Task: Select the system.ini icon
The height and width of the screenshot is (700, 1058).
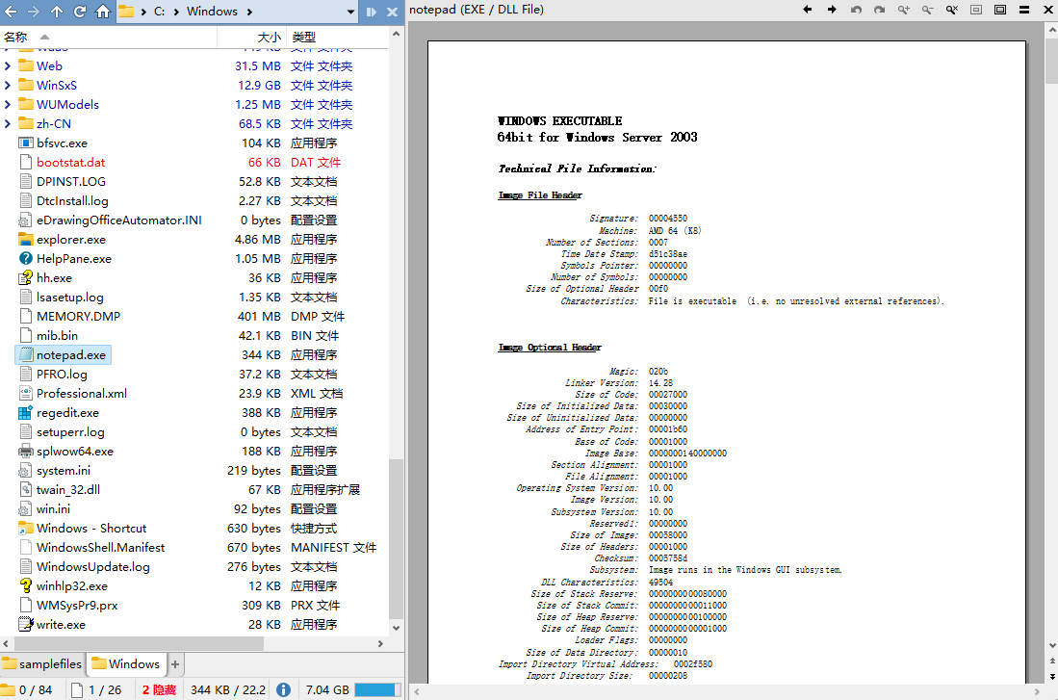Action: pyautogui.click(x=26, y=471)
